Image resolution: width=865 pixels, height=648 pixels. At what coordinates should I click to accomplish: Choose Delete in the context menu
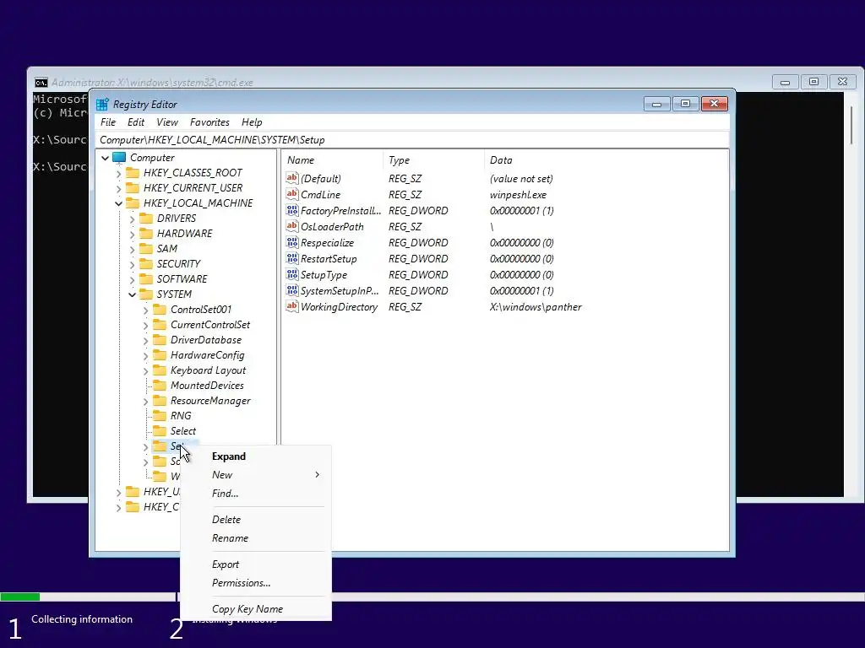[x=256, y=520]
